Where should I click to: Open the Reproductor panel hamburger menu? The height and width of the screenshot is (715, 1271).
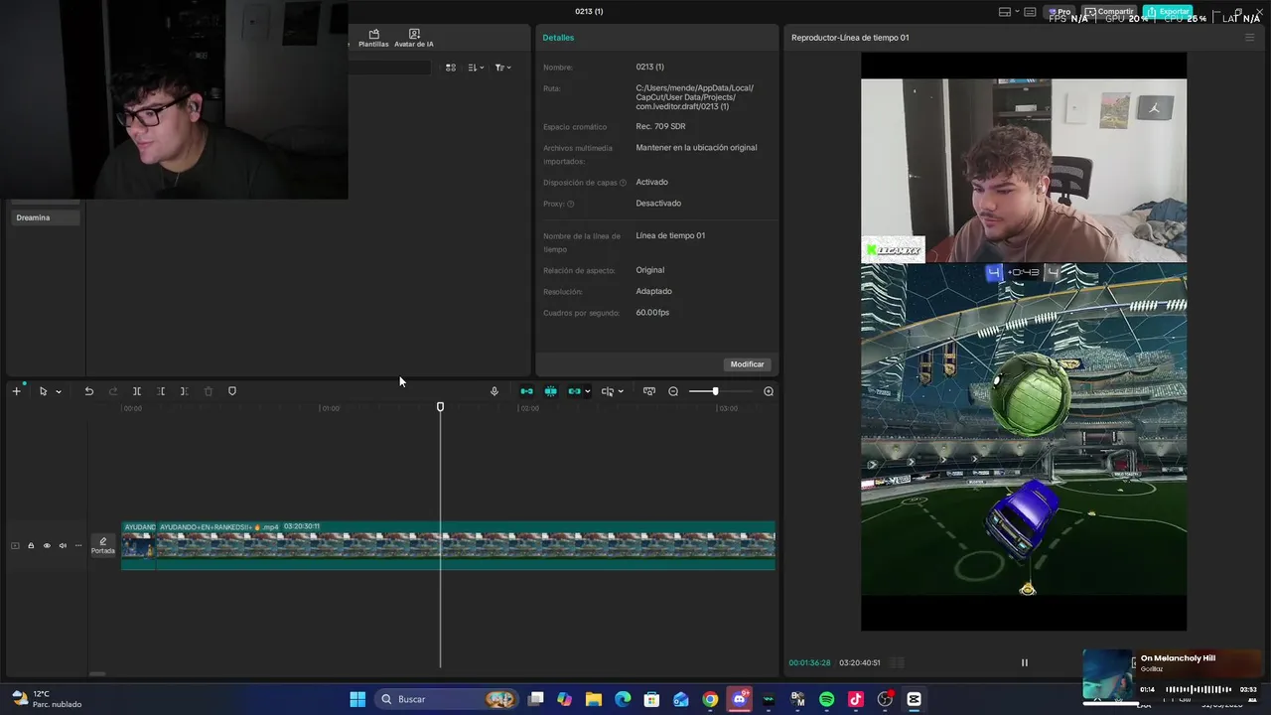pyautogui.click(x=1249, y=38)
